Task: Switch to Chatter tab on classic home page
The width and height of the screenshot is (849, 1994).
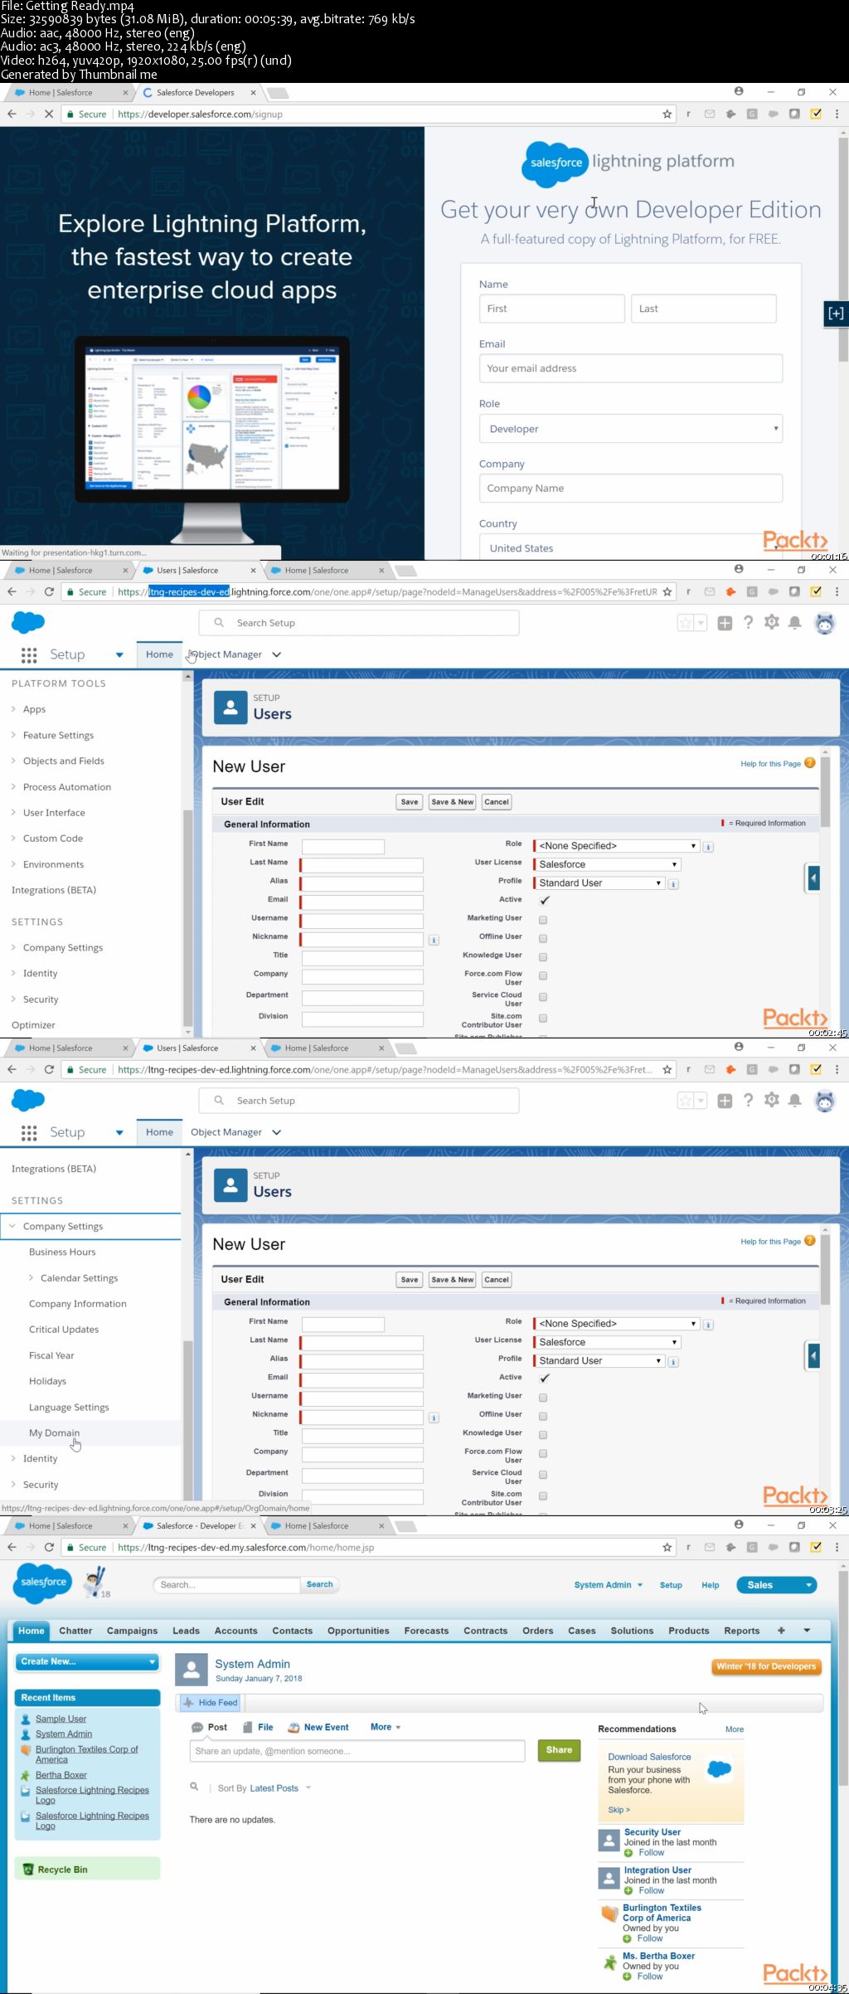Action: point(75,1631)
